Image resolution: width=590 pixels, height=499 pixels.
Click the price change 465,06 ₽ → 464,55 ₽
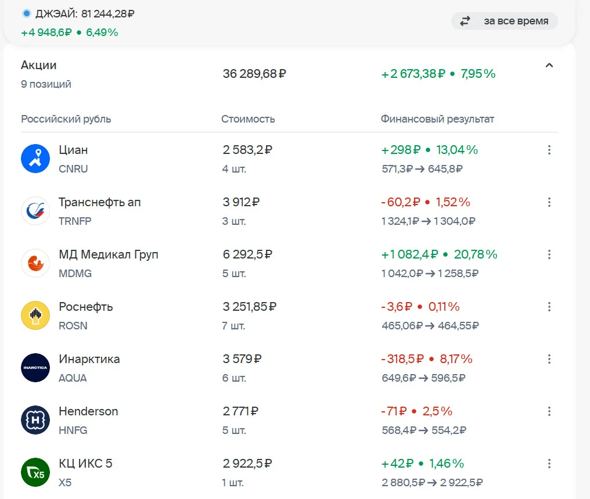click(430, 325)
